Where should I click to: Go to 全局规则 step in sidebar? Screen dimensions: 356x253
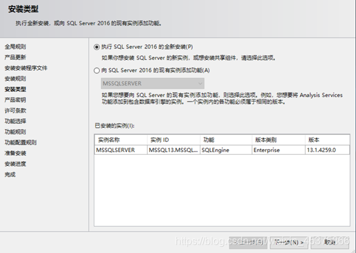[x=15, y=47]
